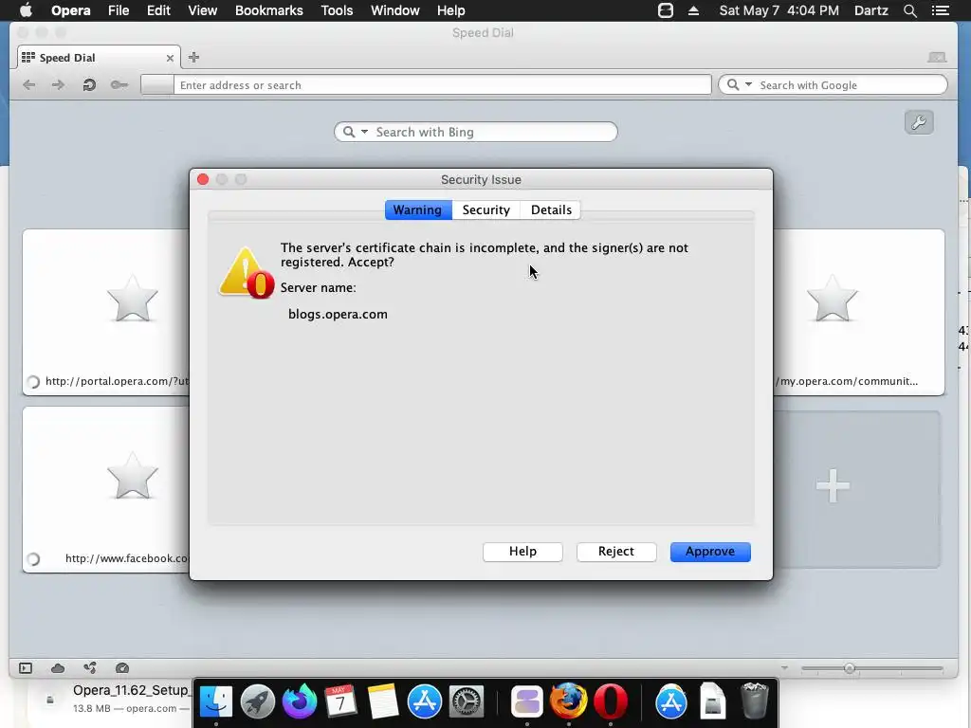Reload the page with the refresh icon
Viewport: 971px width, 728px height.
[89, 84]
